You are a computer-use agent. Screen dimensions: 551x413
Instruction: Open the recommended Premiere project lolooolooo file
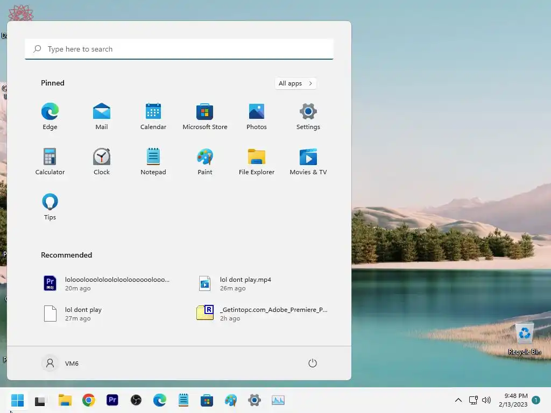pyautogui.click(x=107, y=283)
